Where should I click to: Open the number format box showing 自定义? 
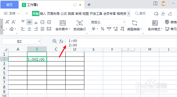(x=108, y=22)
